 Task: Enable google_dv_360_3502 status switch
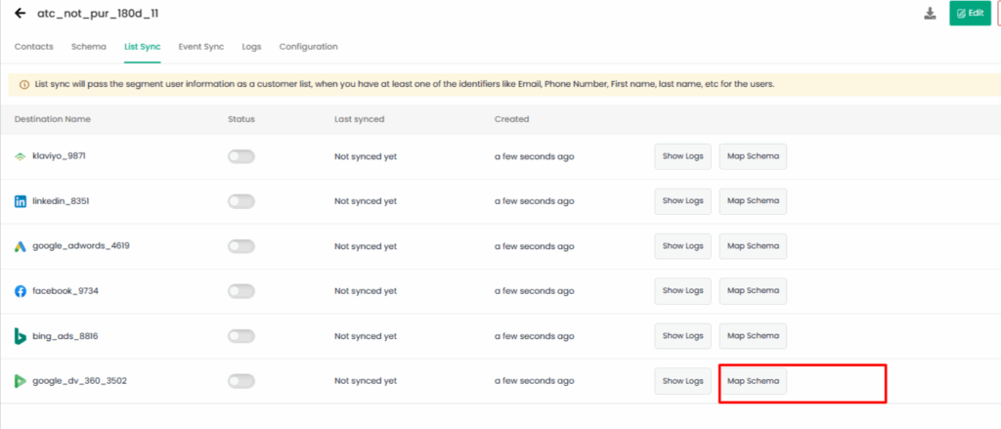tap(241, 381)
